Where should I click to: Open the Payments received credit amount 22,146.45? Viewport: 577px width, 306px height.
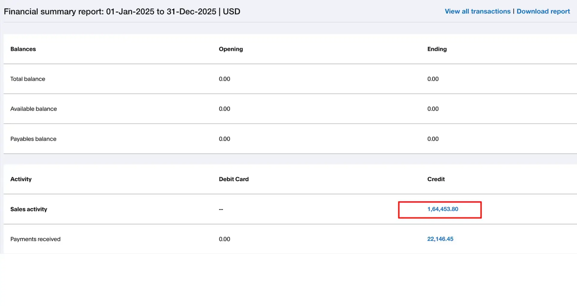click(x=440, y=239)
